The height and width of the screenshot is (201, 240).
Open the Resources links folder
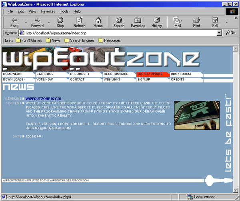pyautogui.click(x=110, y=40)
